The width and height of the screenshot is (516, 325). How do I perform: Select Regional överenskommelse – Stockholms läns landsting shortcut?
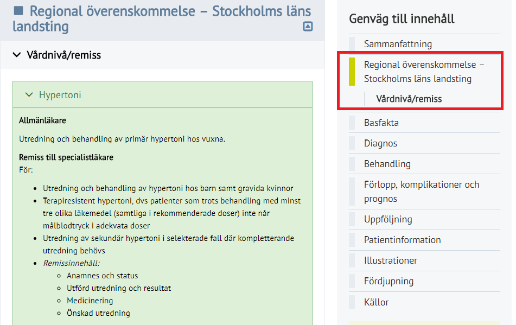[x=424, y=72]
